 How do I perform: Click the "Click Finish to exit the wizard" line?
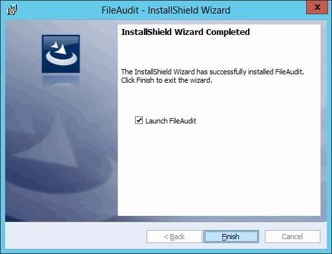point(167,80)
